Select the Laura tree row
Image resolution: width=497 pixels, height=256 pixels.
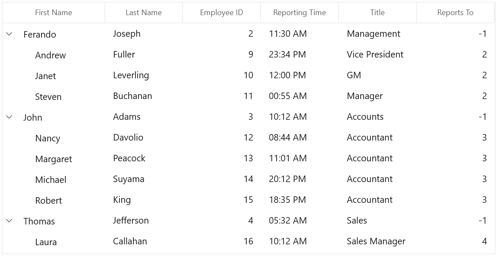click(248, 241)
